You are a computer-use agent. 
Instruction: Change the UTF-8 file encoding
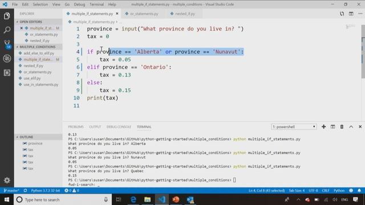[313, 190]
